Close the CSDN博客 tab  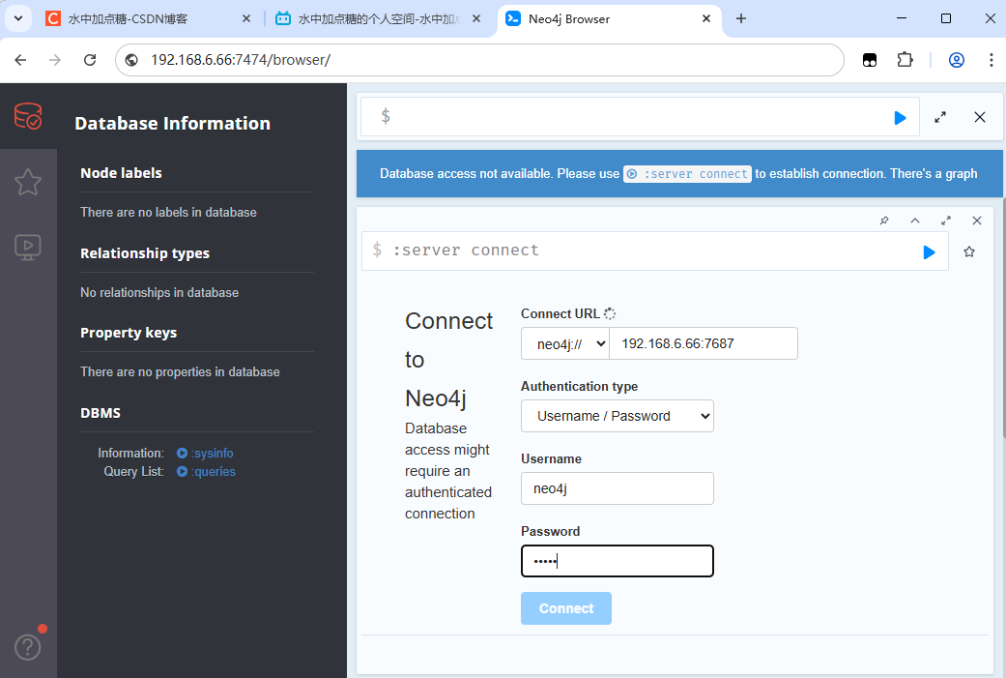tap(246, 19)
